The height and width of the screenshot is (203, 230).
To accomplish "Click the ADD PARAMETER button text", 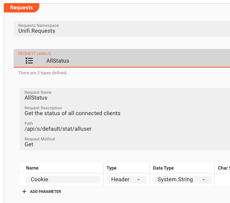I will pyautogui.click(x=46, y=192).
